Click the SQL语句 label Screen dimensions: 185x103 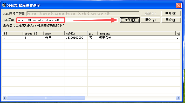pyautogui.click(x=8, y=20)
